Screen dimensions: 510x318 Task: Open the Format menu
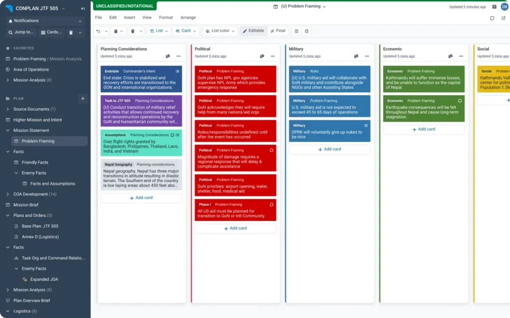166,17
